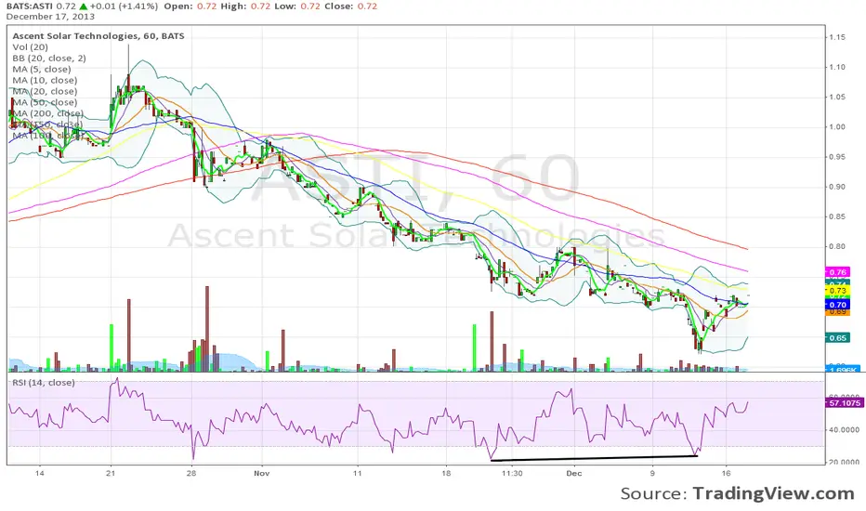The image size is (866, 511).
Task: Click the Nov label on time axis
Action: [x=262, y=473]
